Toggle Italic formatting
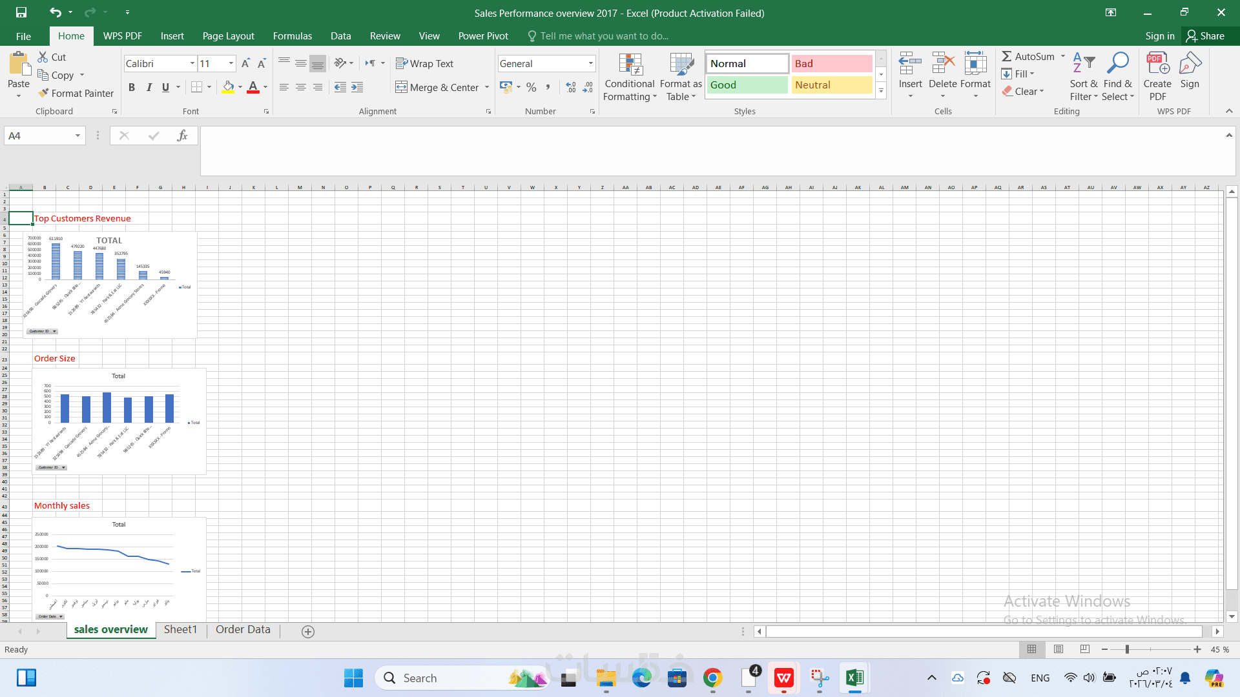Image resolution: width=1240 pixels, height=697 pixels. pos(149,87)
